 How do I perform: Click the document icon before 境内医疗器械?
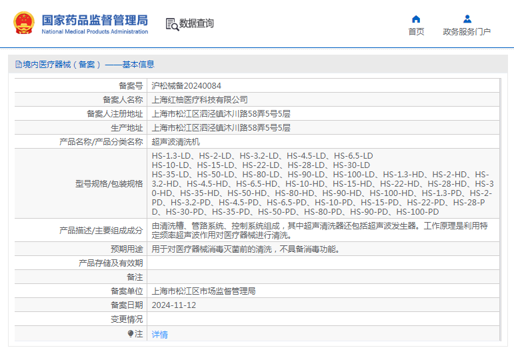(x=19, y=65)
